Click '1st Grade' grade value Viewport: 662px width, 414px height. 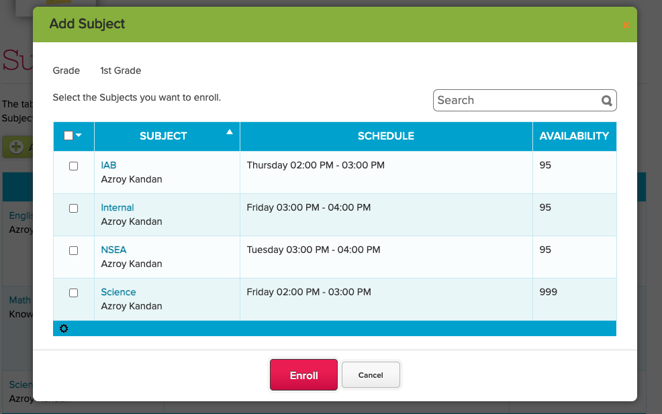click(x=120, y=70)
